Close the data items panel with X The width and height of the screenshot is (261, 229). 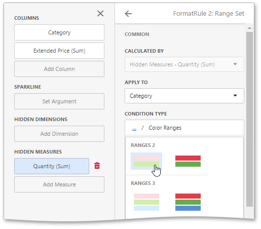[x=100, y=13]
